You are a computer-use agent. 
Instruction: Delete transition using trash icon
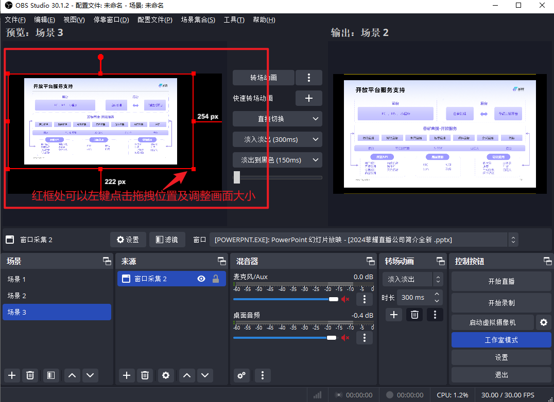pos(414,315)
